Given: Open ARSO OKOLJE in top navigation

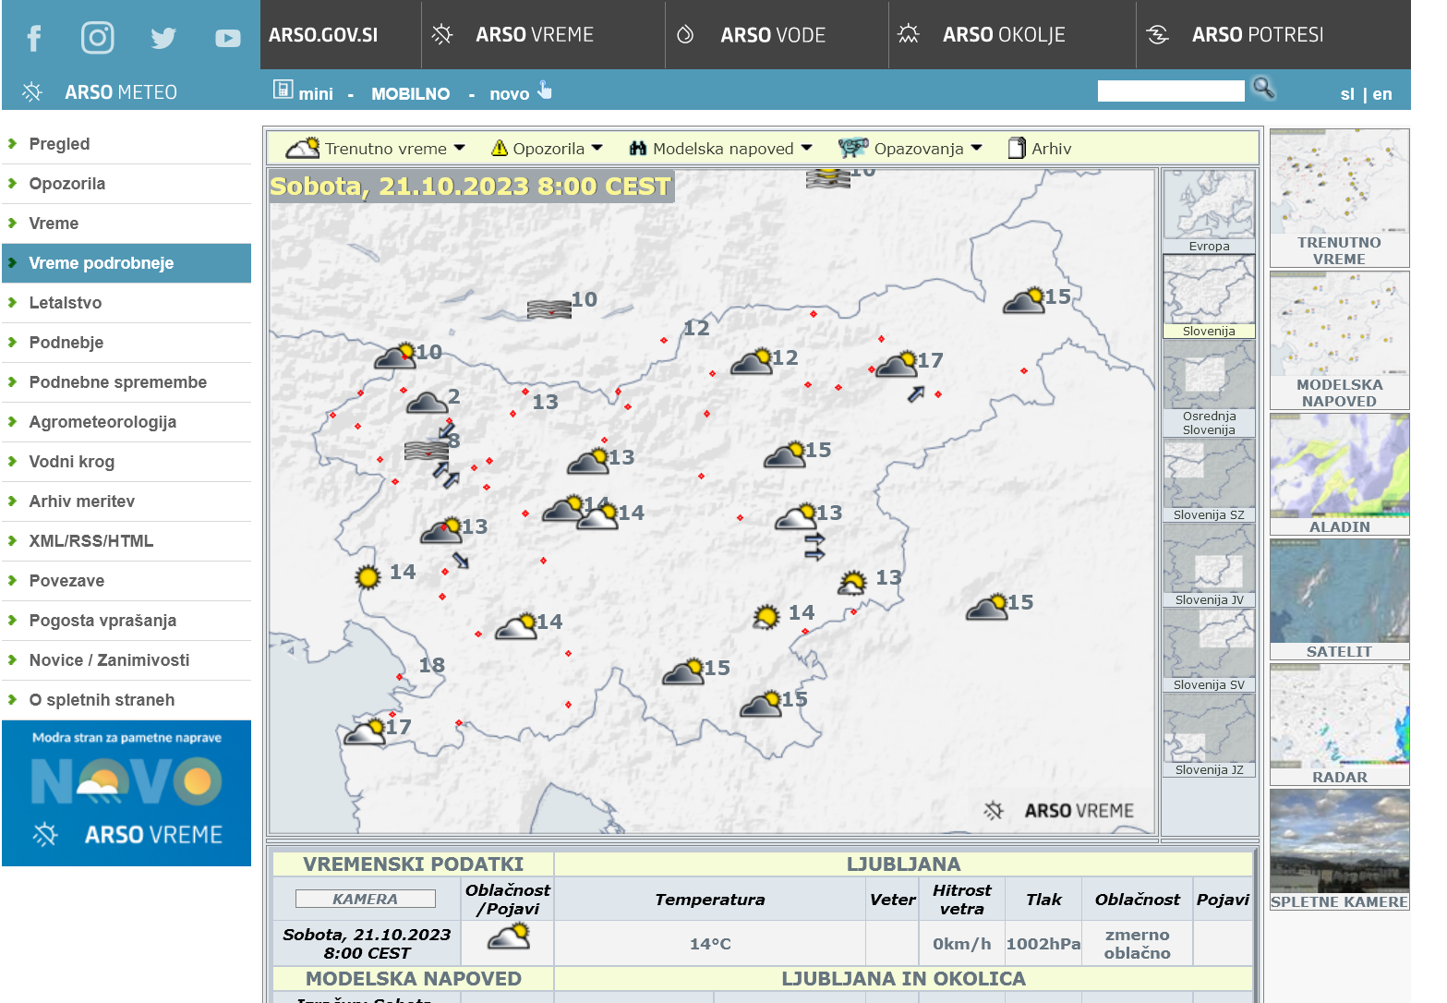Looking at the screenshot, I should click(1004, 35).
